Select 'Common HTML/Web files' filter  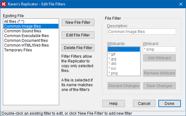[31, 45]
